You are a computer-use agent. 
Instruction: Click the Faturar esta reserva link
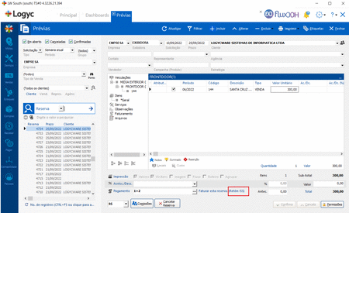click(x=213, y=191)
